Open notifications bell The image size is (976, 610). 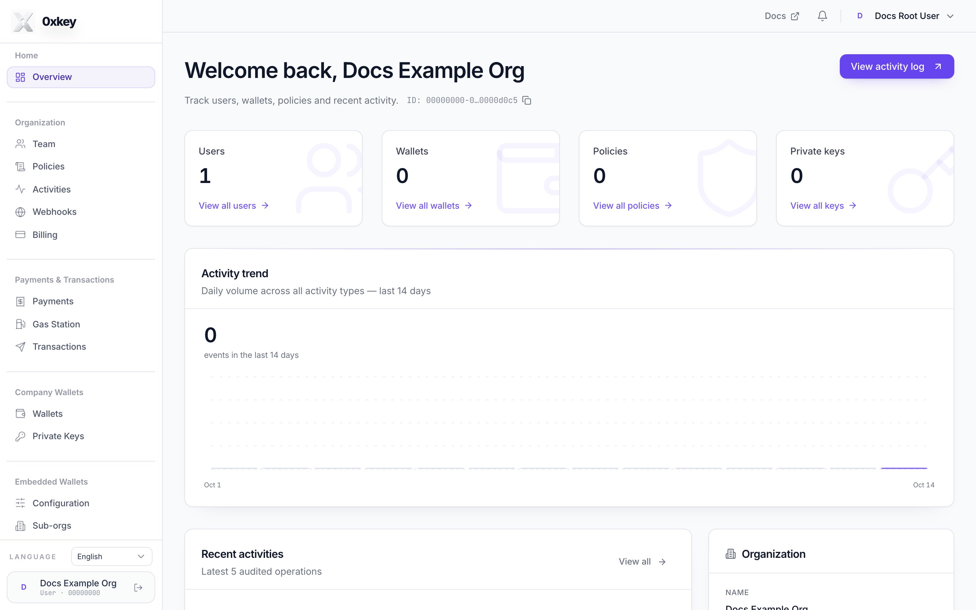coord(822,16)
